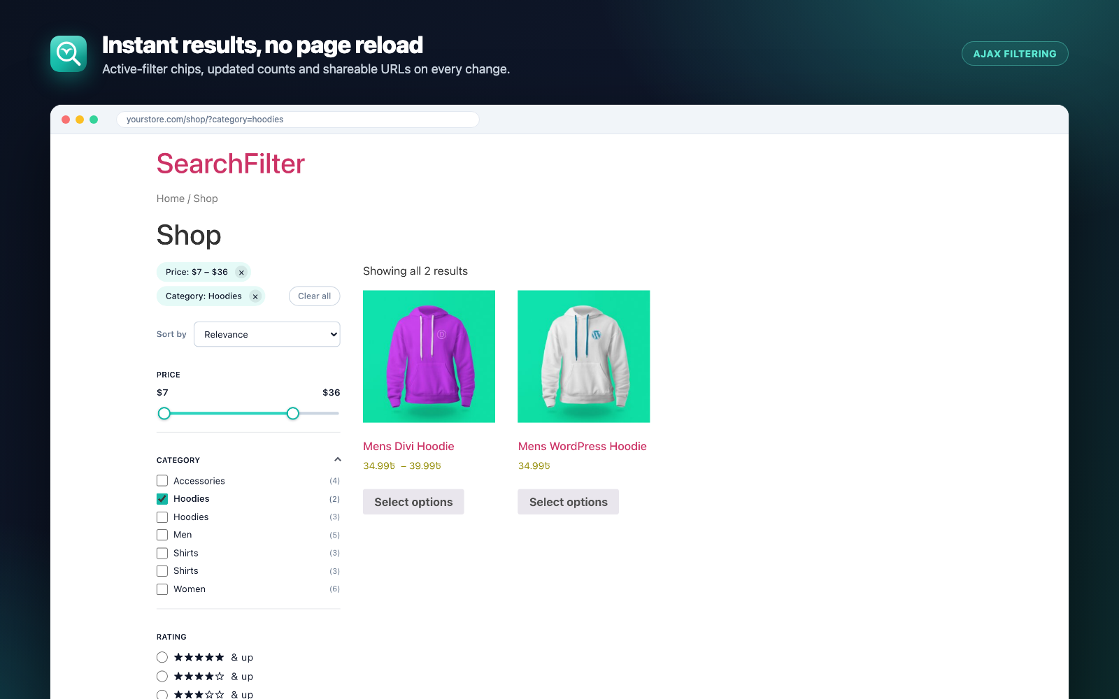
Task: Check the Women category checkbox
Action: point(162,589)
